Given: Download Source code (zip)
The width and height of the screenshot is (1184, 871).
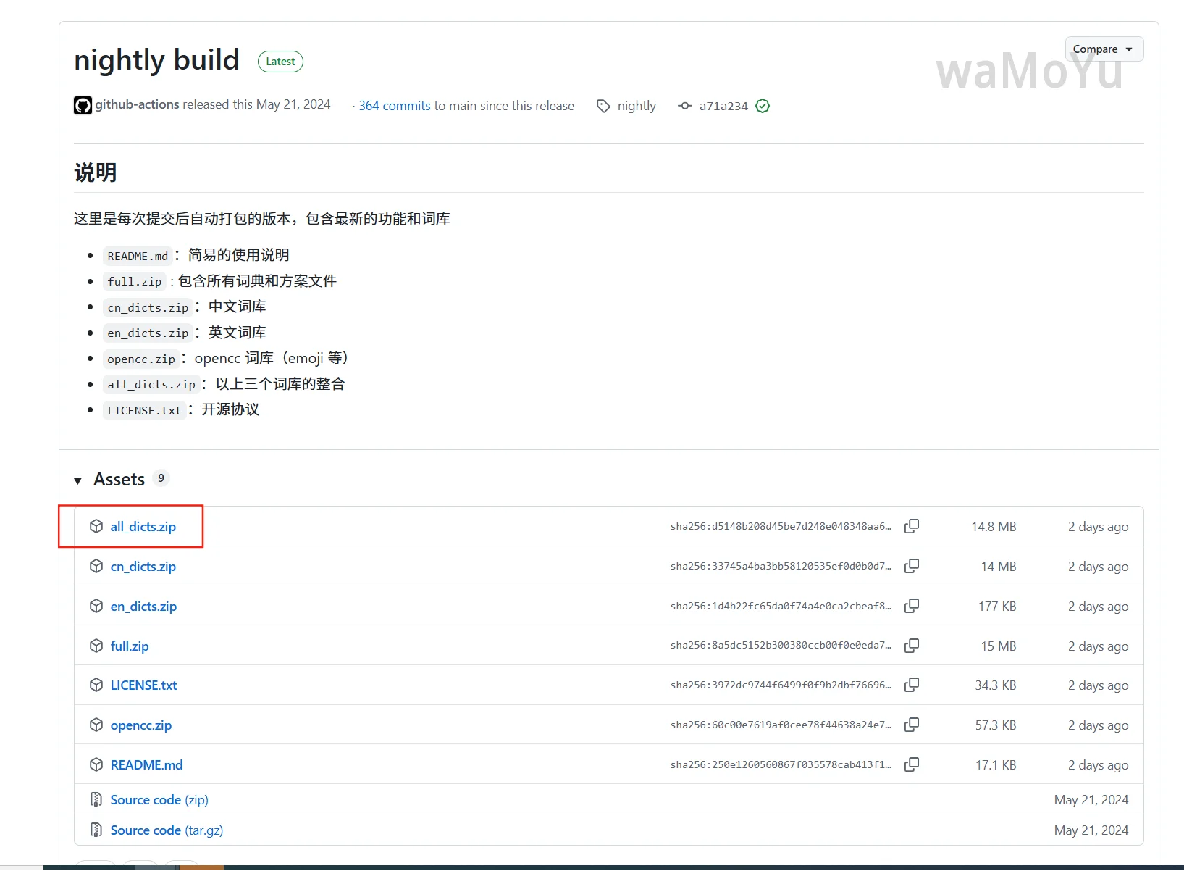Looking at the screenshot, I should [159, 800].
